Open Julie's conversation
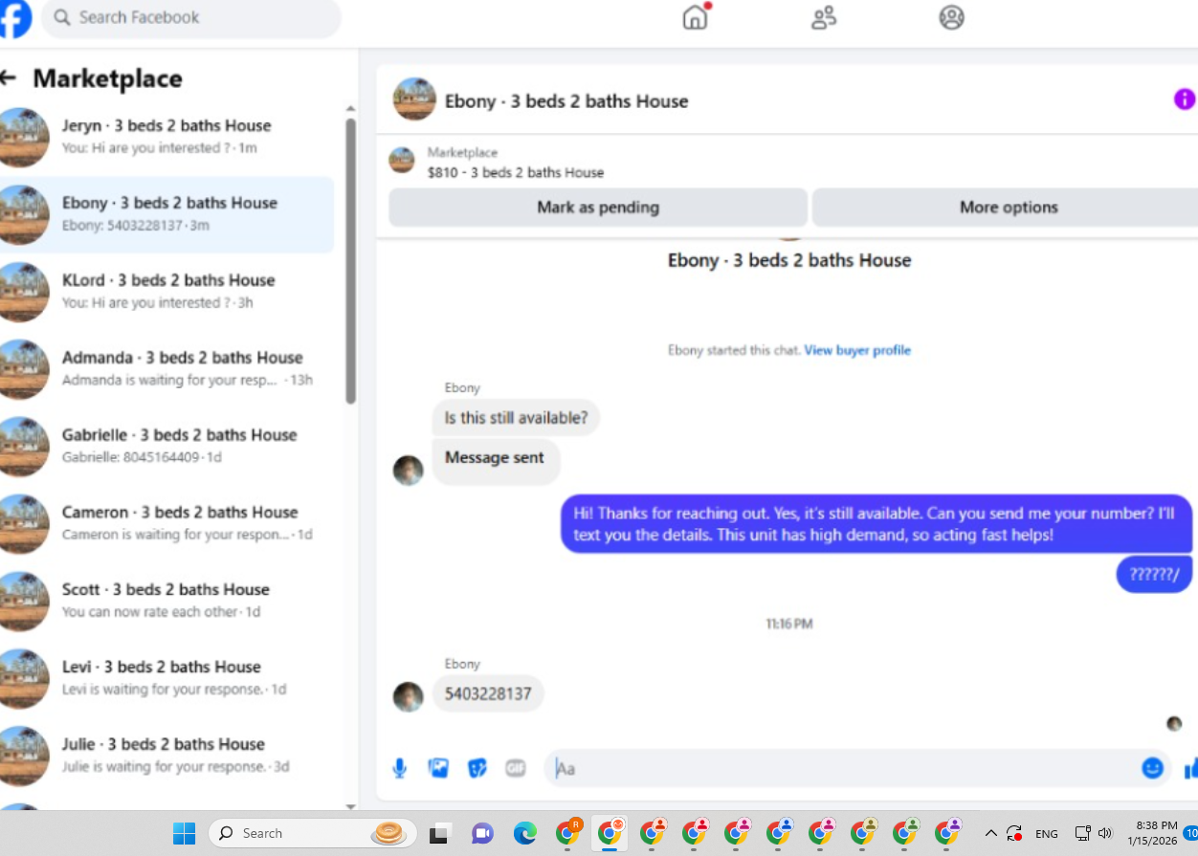1198x856 pixels. (167, 756)
